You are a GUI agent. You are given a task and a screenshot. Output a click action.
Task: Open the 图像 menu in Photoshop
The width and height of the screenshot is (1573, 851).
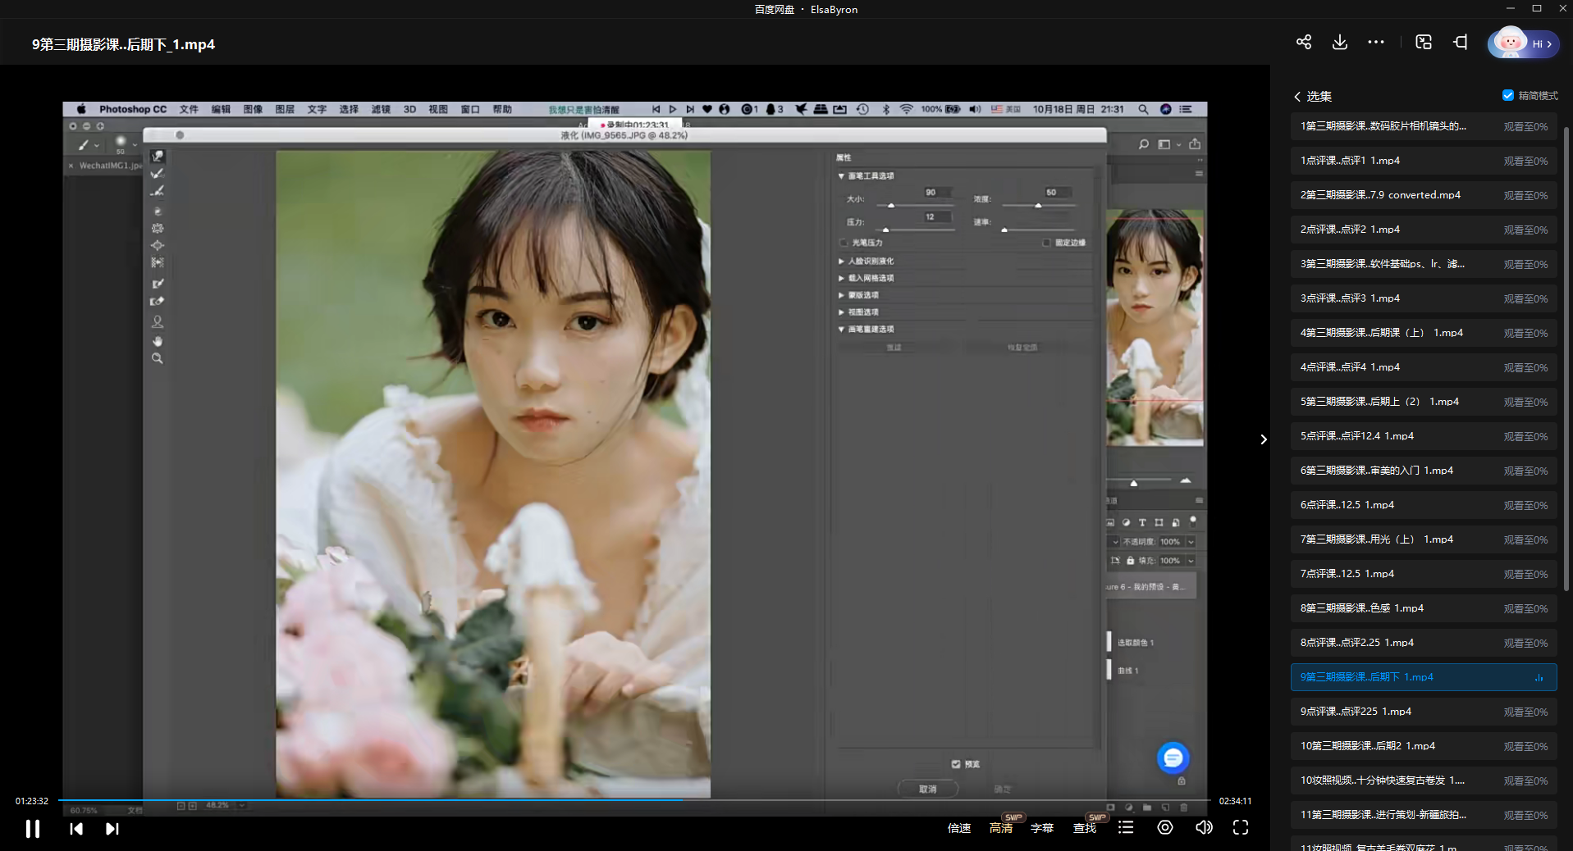(253, 109)
